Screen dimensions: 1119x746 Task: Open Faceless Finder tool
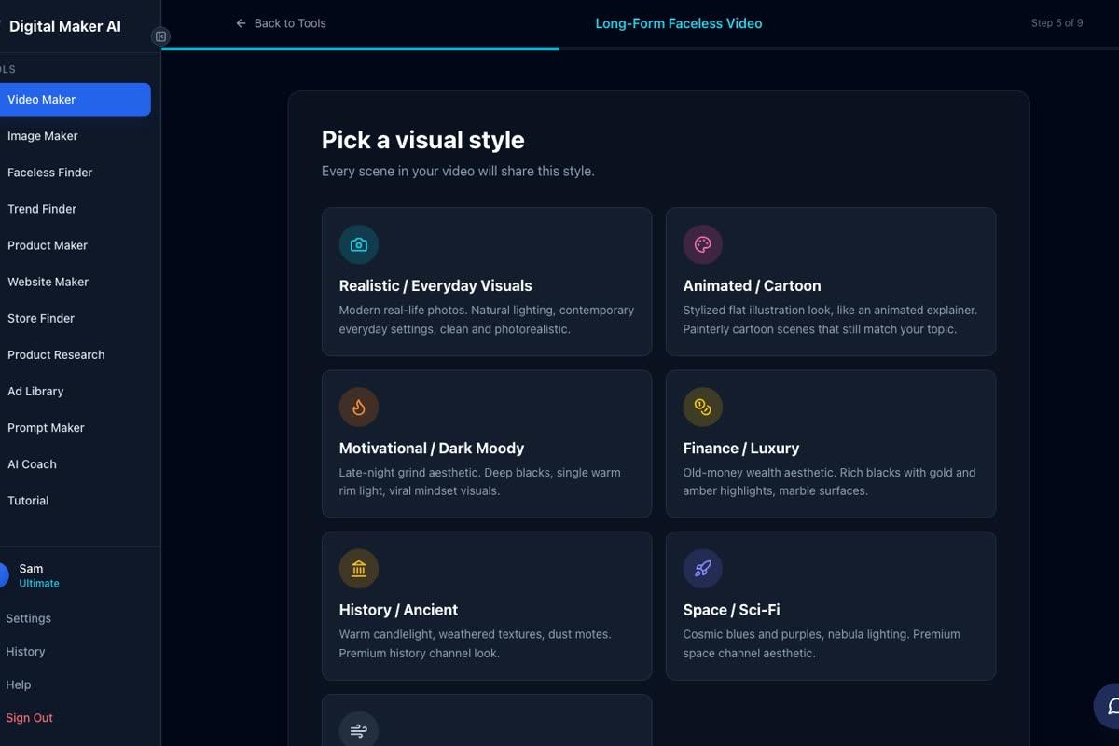click(x=75, y=173)
